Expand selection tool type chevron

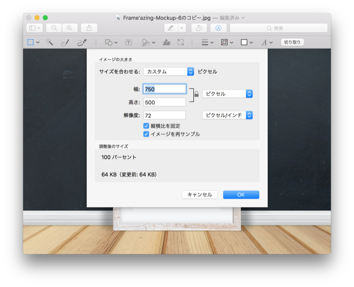tap(38, 42)
